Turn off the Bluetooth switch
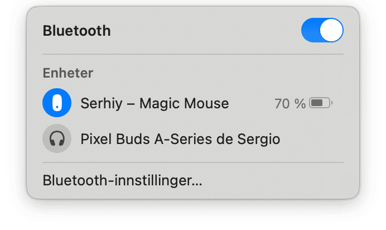 click(x=322, y=30)
